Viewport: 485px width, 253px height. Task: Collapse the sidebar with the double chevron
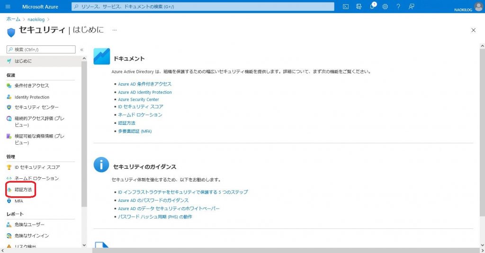(x=81, y=50)
